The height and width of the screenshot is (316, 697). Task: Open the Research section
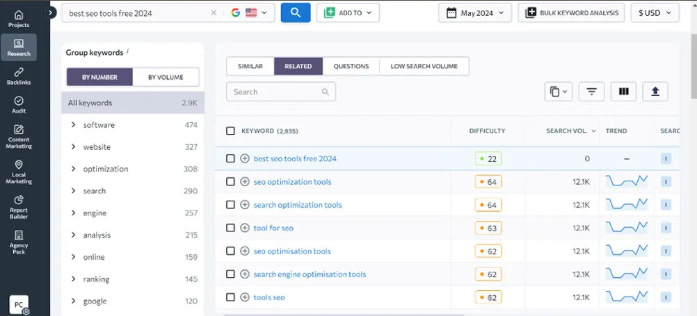[19, 47]
